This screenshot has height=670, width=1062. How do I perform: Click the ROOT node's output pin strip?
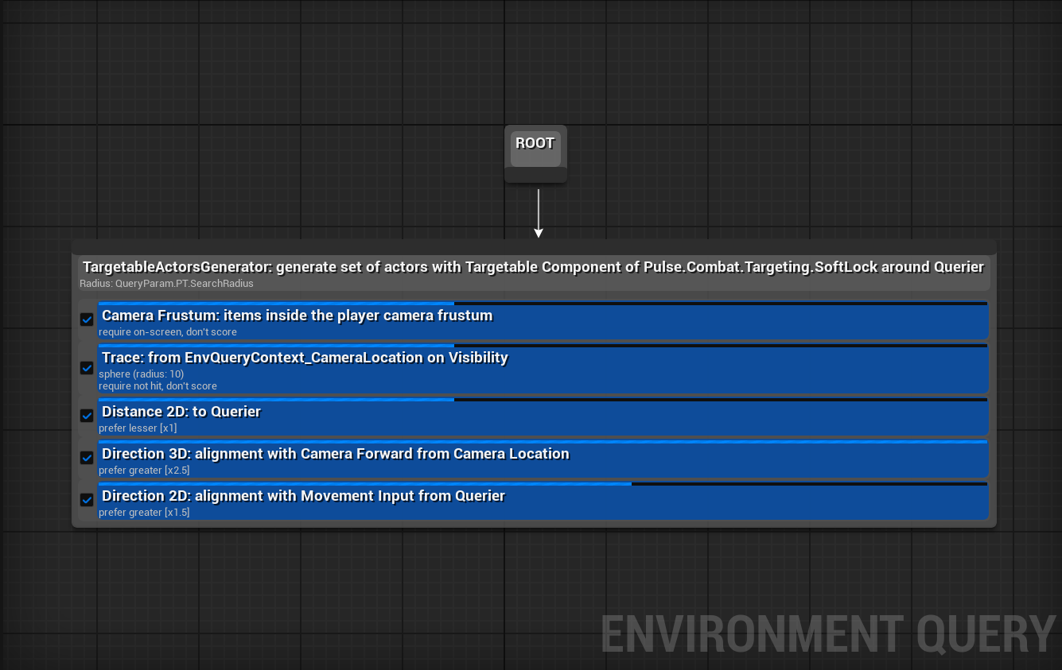535,175
